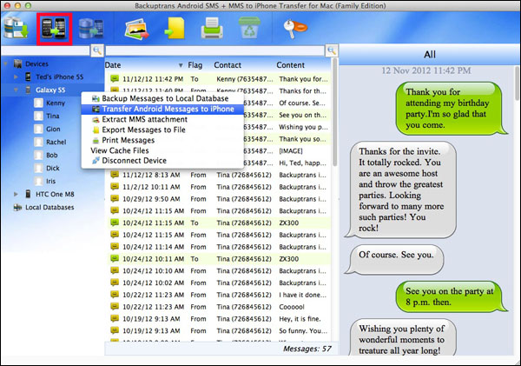Select message row 10/24/12 10:11 AM
521x366 pixels.
[x=220, y=259]
